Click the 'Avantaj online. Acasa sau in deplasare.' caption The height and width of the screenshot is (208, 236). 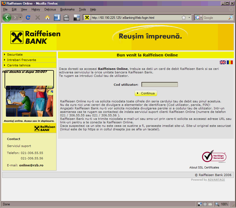[29, 121]
